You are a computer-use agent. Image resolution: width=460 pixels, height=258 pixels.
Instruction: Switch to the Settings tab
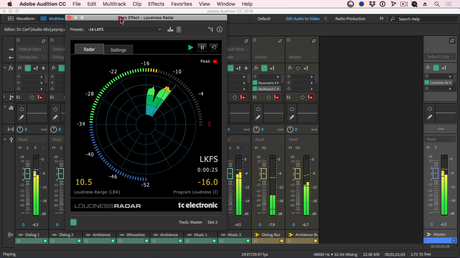(118, 50)
